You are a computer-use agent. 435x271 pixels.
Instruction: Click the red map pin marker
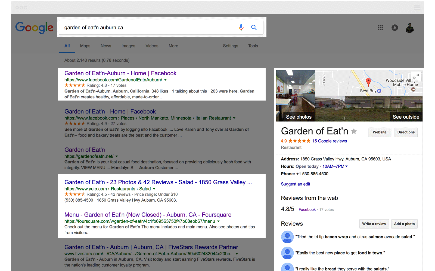368,82
